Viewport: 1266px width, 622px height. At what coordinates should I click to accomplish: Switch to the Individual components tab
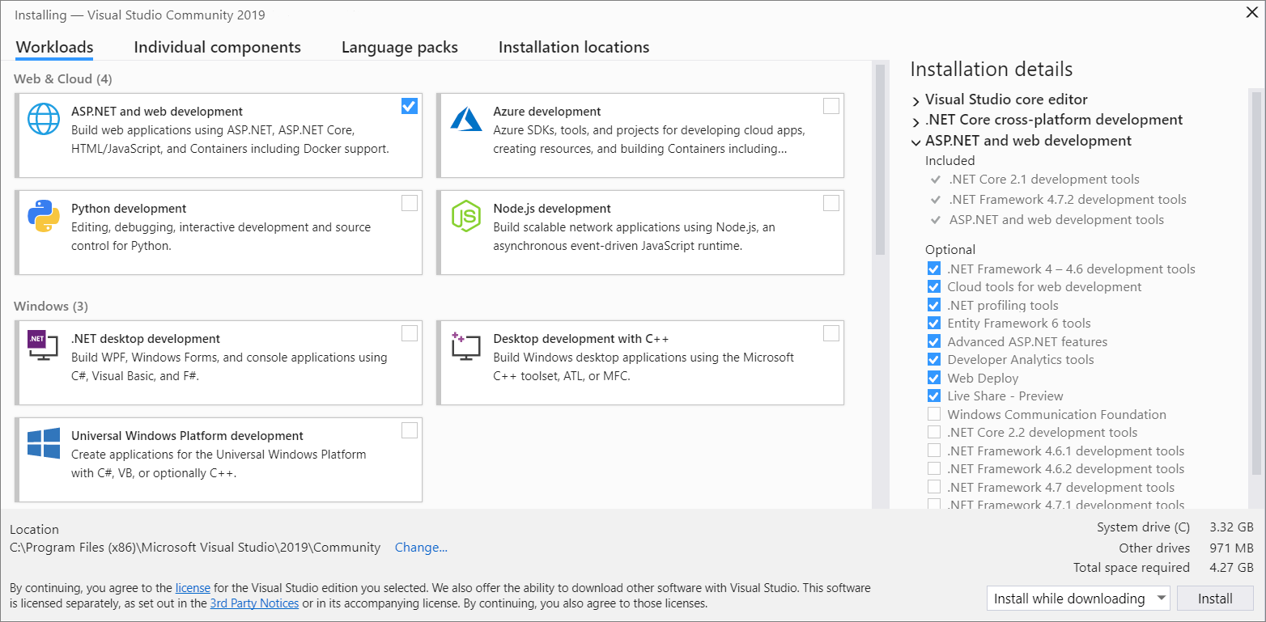click(x=217, y=47)
